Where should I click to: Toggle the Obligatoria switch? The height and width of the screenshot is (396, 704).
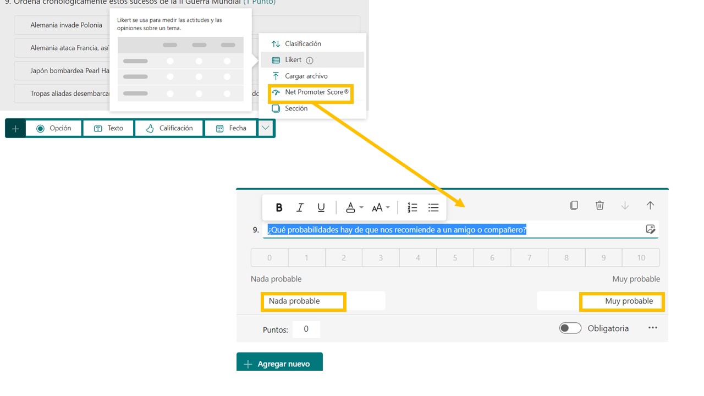pyautogui.click(x=570, y=328)
